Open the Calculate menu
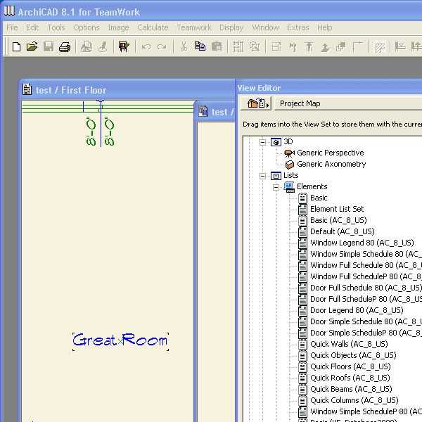Screen dimensions: 422x422 pos(153,27)
